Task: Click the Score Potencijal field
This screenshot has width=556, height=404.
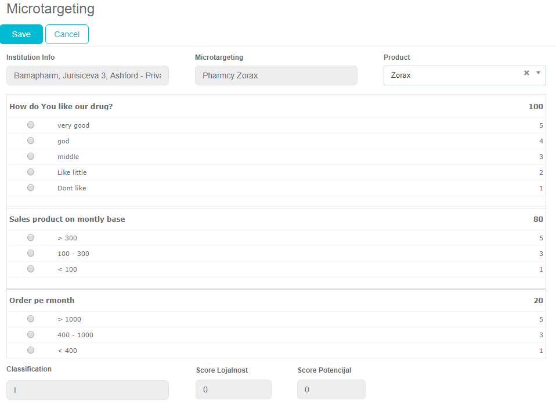Action: [331, 390]
